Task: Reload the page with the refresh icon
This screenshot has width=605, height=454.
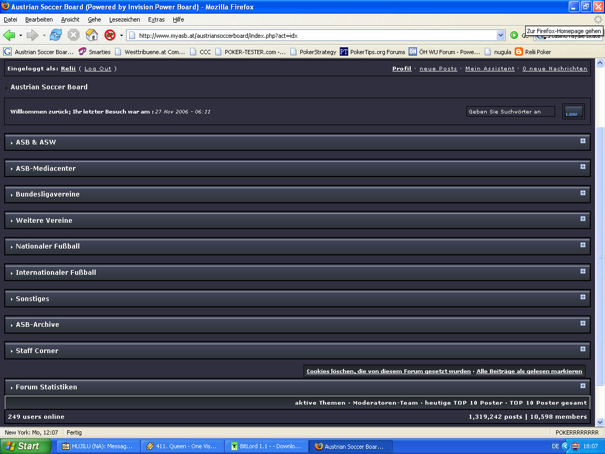Action: [x=56, y=35]
